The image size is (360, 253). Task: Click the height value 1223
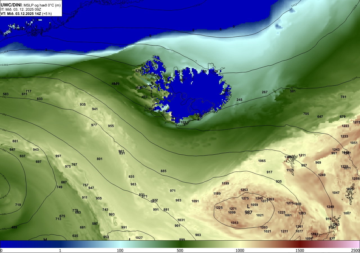pos(345,126)
